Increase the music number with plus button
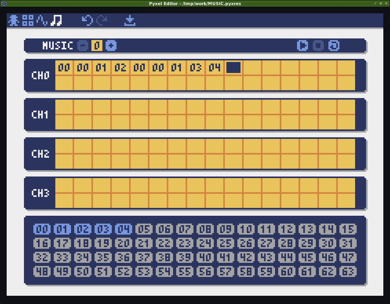This screenshot has height=304, width=390. point(111,46)
